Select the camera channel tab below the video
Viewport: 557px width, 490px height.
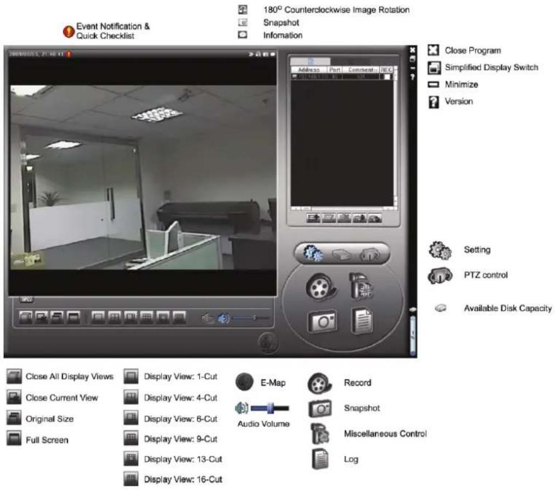click(27, 300)
